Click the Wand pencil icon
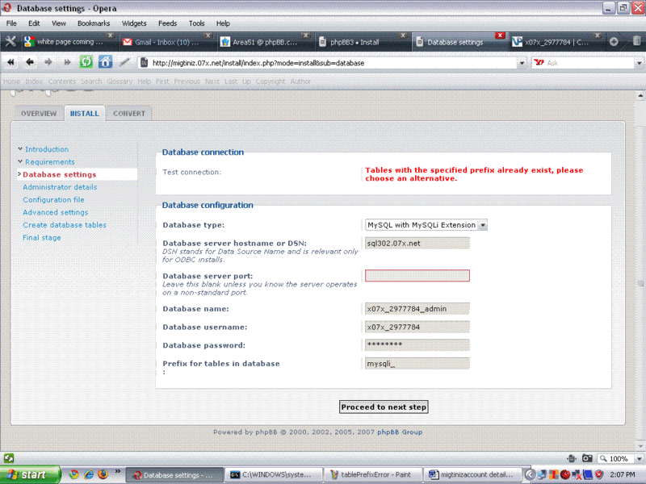 pyautogui.click(x=124, y=63)
